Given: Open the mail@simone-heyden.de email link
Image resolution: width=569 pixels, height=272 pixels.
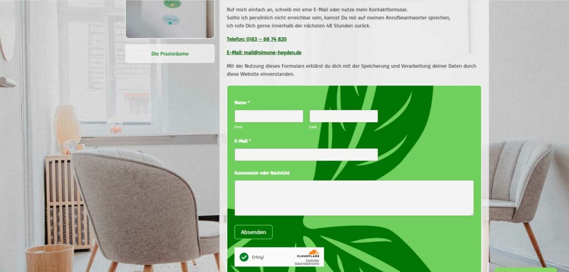Looking at the screenshot, I should (x=264, y=53).
